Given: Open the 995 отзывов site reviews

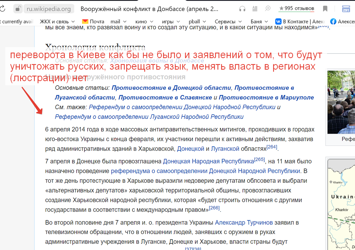Looking at the screenshot, I should coord(296,9).
